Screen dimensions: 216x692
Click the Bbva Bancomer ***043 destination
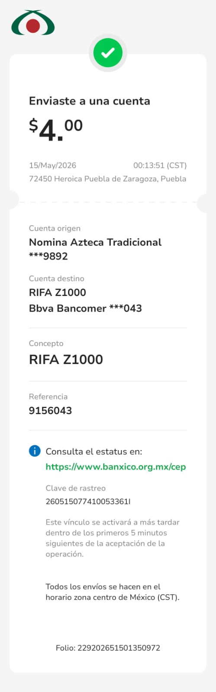85,309
